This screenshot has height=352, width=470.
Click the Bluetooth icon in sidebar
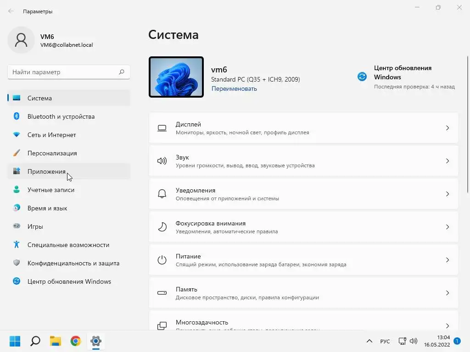17,116
